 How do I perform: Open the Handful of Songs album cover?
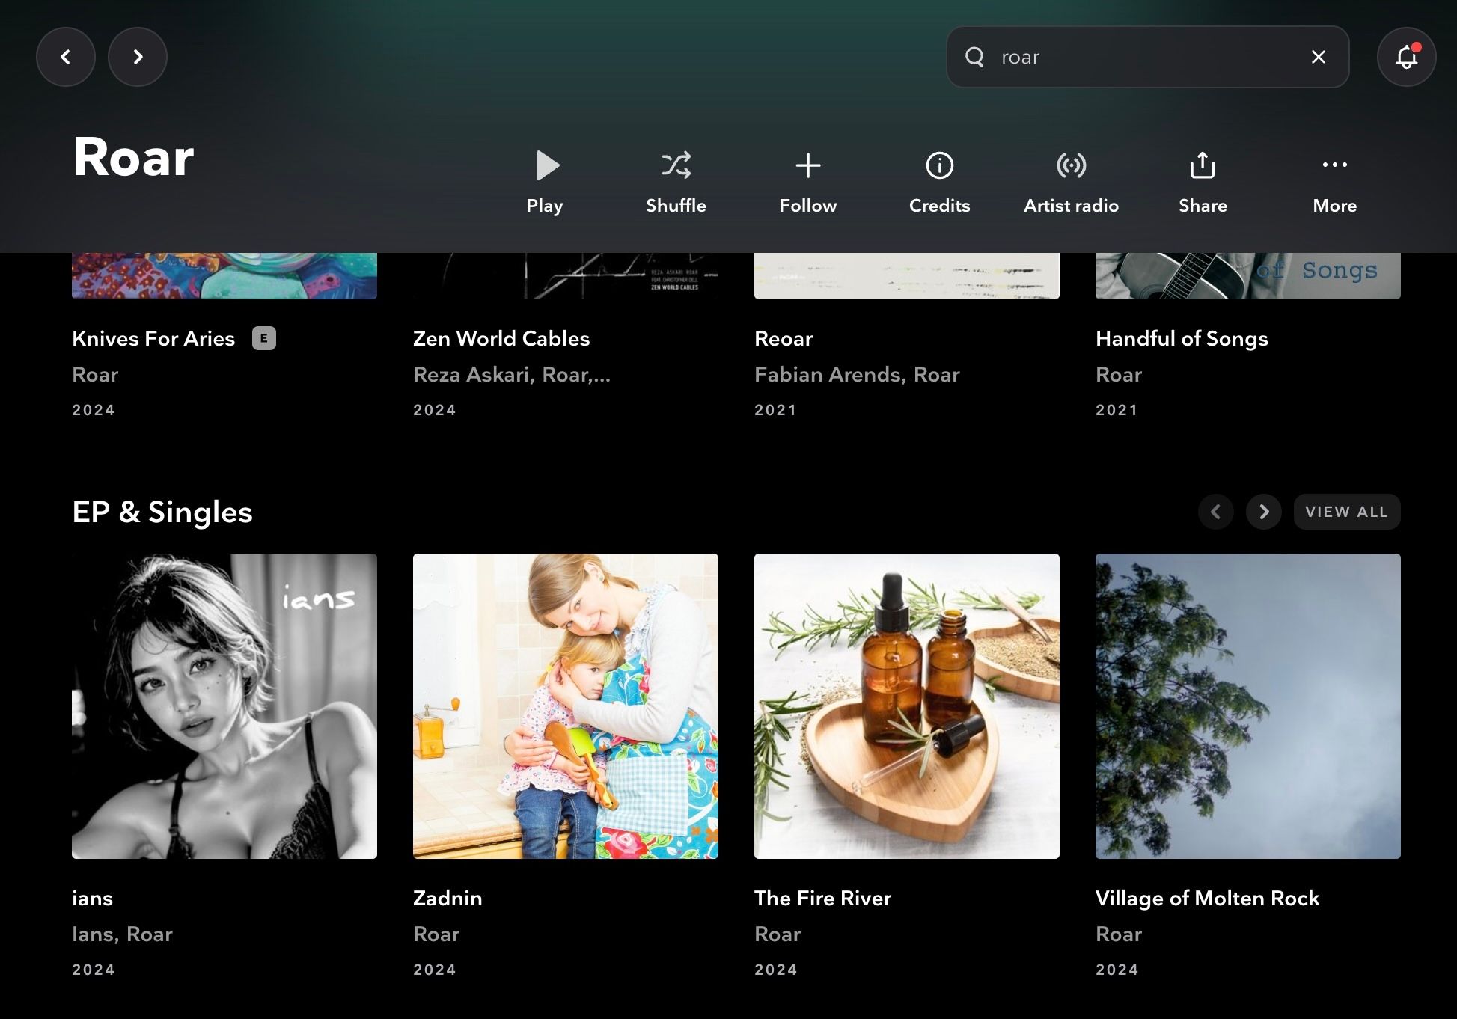[1248, 276]
